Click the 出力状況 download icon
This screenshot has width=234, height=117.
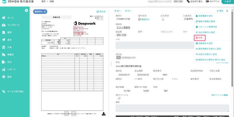point(163,19)
